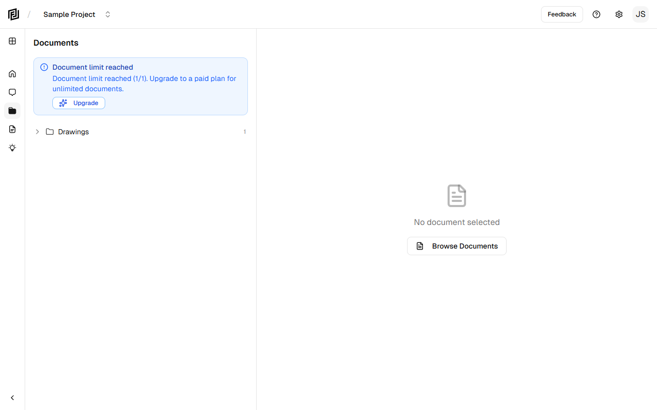The image size is (657, 410).
Task: Select the Home icon in the sidebar
Action: click(12, 74)
